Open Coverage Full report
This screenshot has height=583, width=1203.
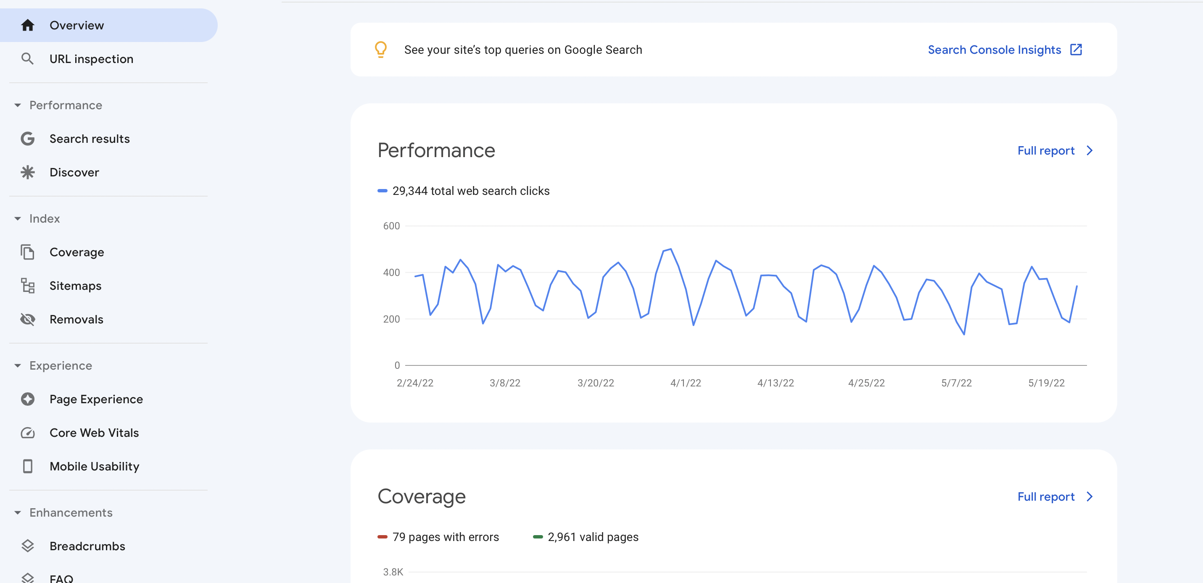1055,496
